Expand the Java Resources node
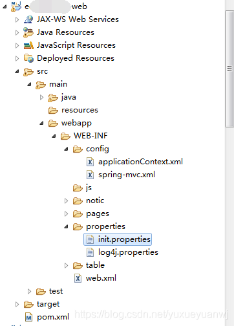Screen dimensions: 234x326 (17, 32)
